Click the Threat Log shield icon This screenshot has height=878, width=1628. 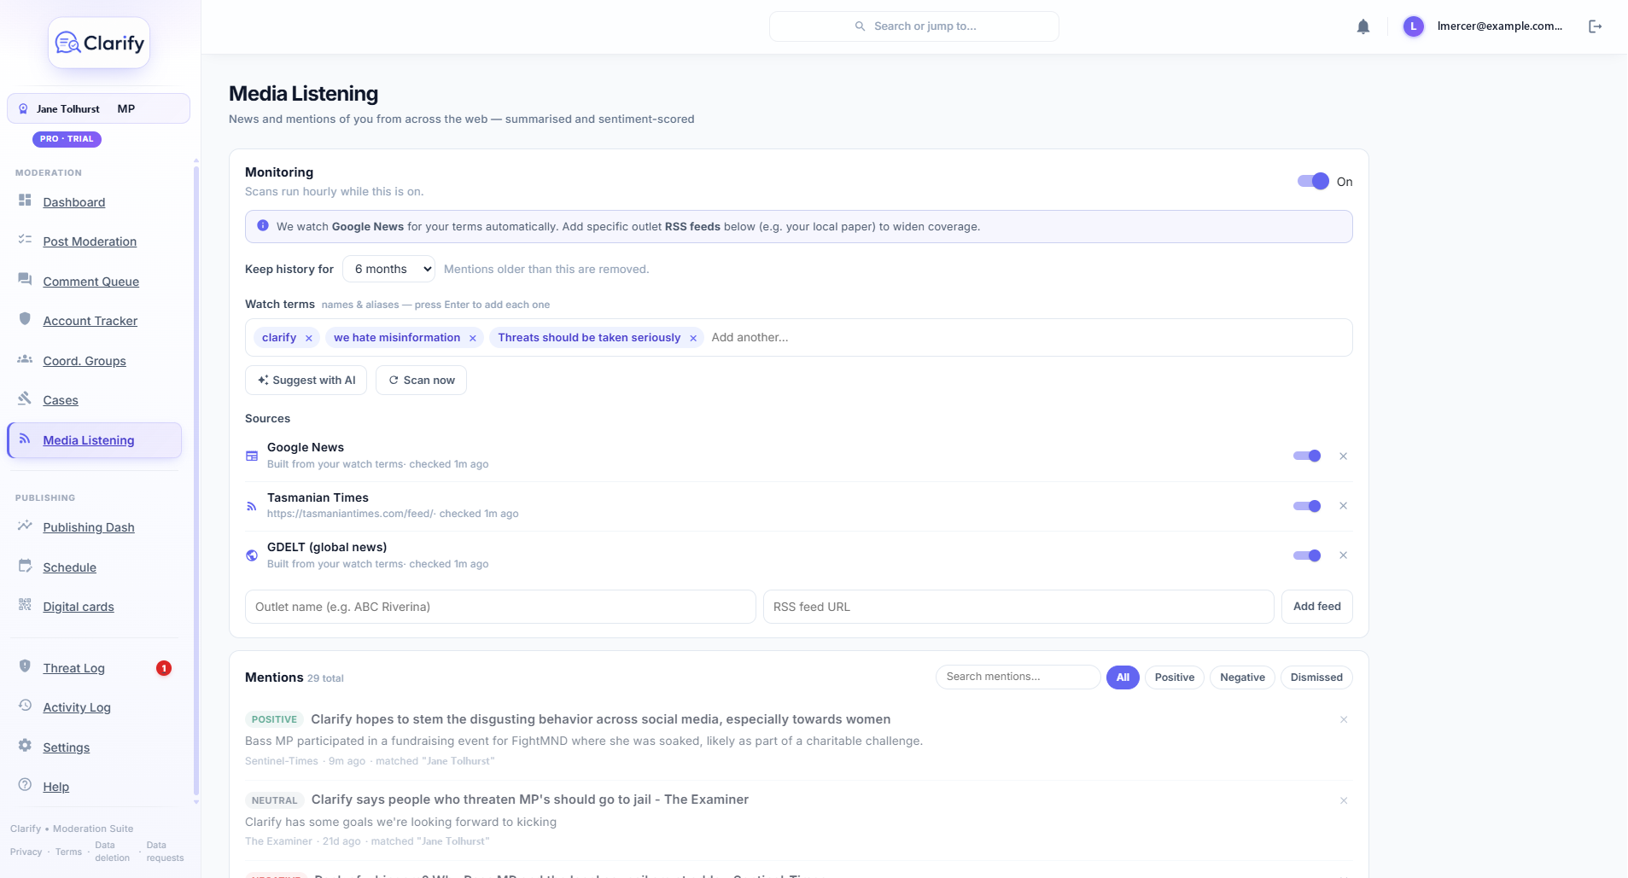tap(25, 666)
